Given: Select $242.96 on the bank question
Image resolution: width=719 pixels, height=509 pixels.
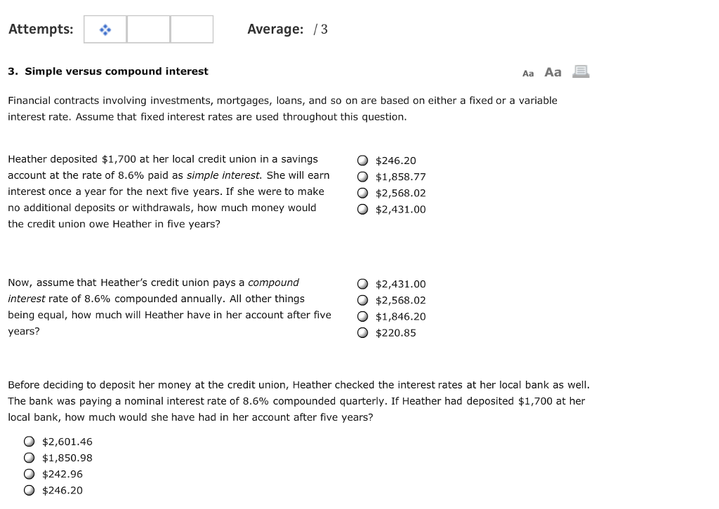Looking at the screenshot, I should 28,474.
